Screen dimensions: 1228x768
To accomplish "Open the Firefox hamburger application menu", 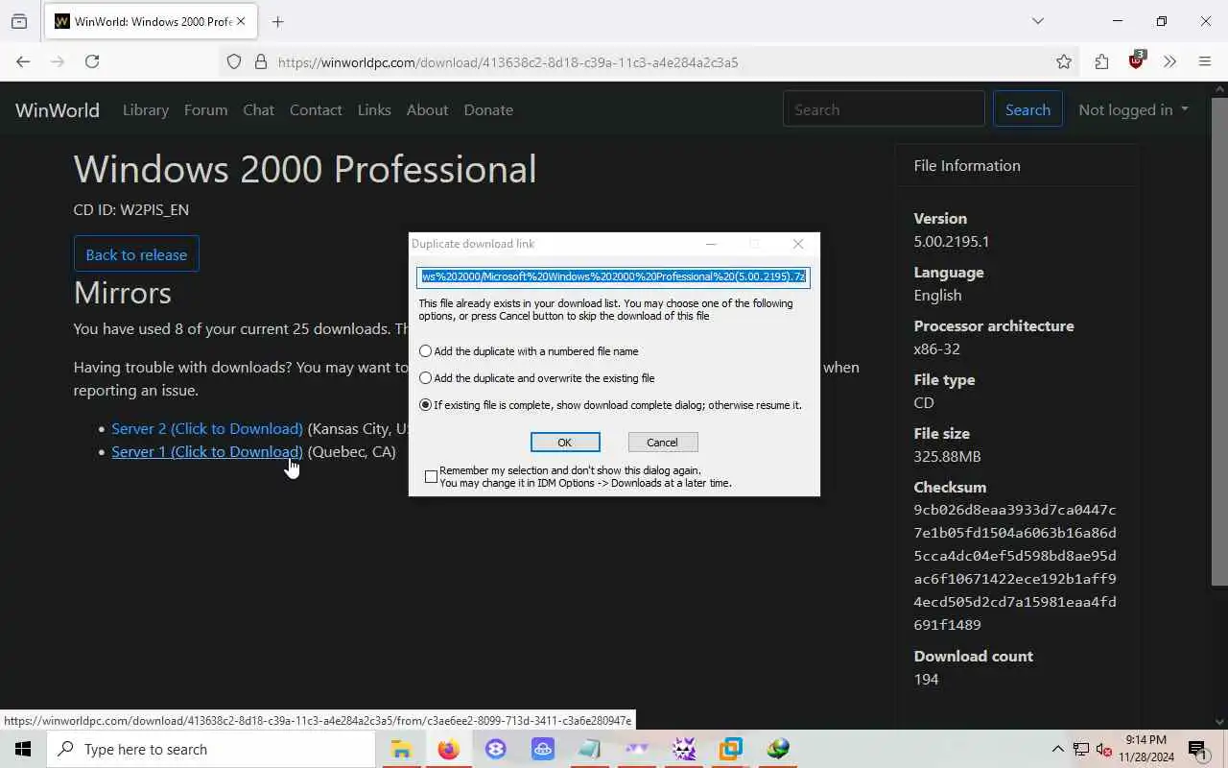I will (x=1205, y=61).
